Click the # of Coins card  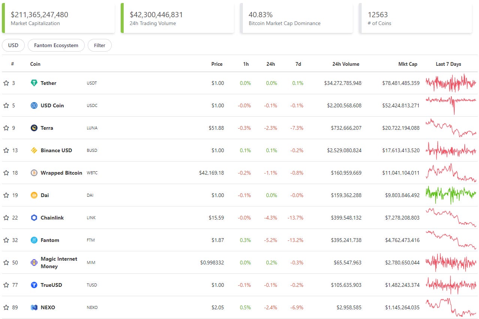[415, 18]
